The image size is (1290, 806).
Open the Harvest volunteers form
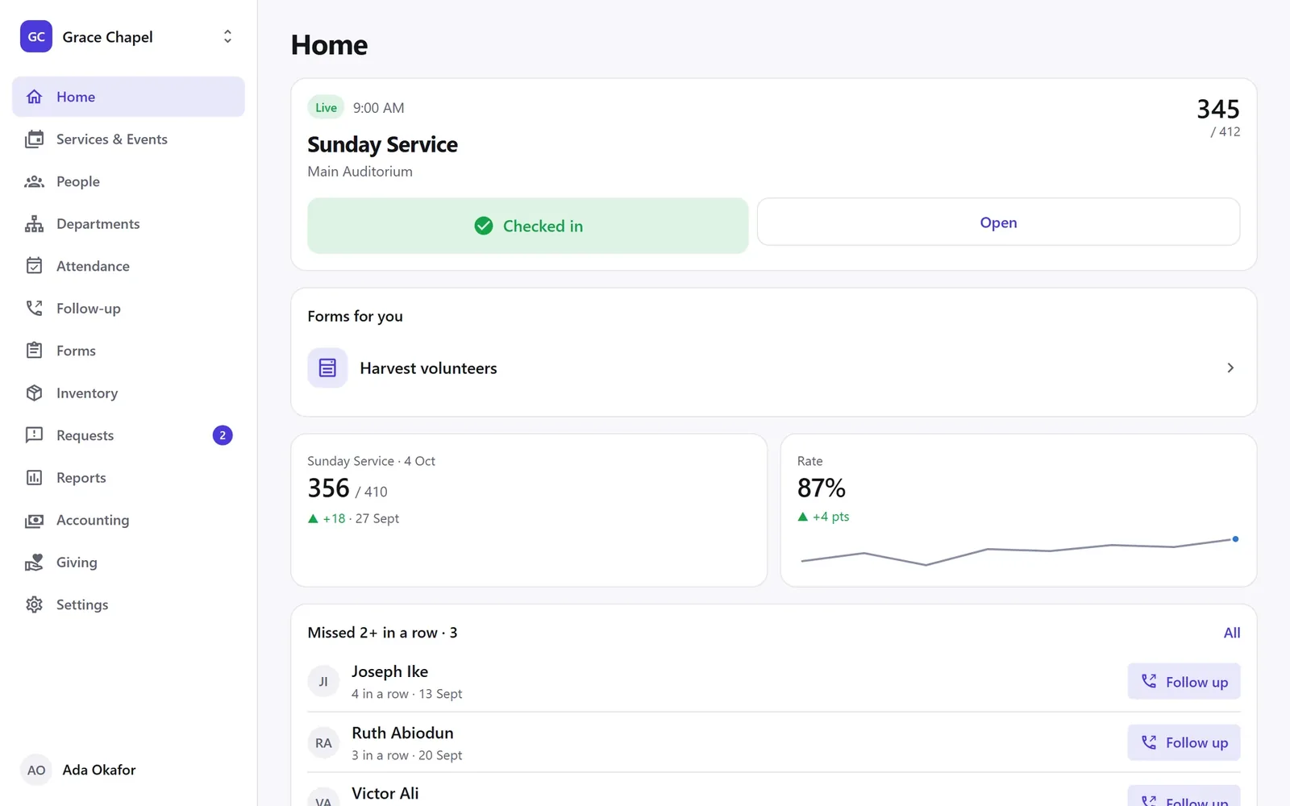coord(774,368)
